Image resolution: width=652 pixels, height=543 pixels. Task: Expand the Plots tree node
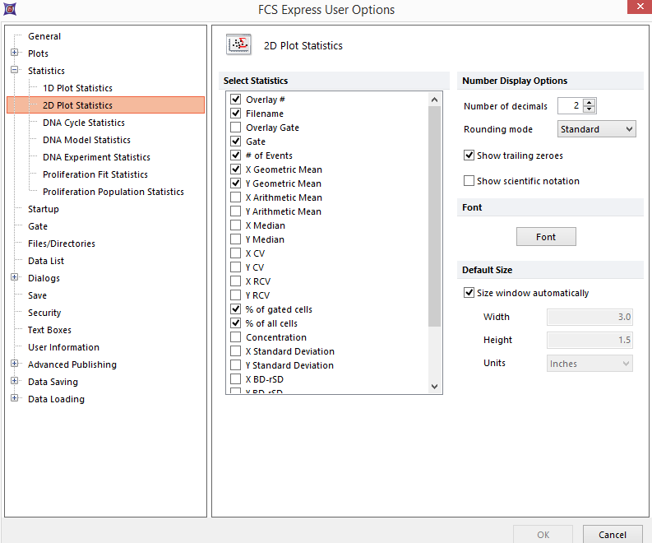coord(15,53)
